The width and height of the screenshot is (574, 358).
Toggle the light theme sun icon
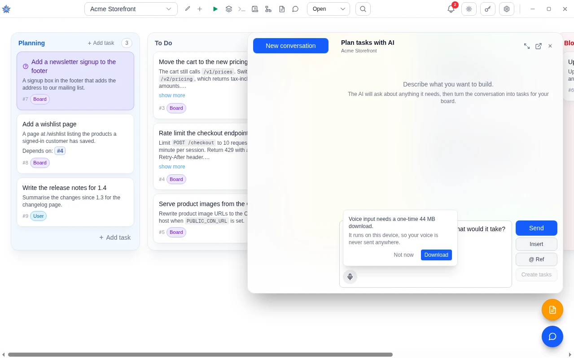pos(469,9)
